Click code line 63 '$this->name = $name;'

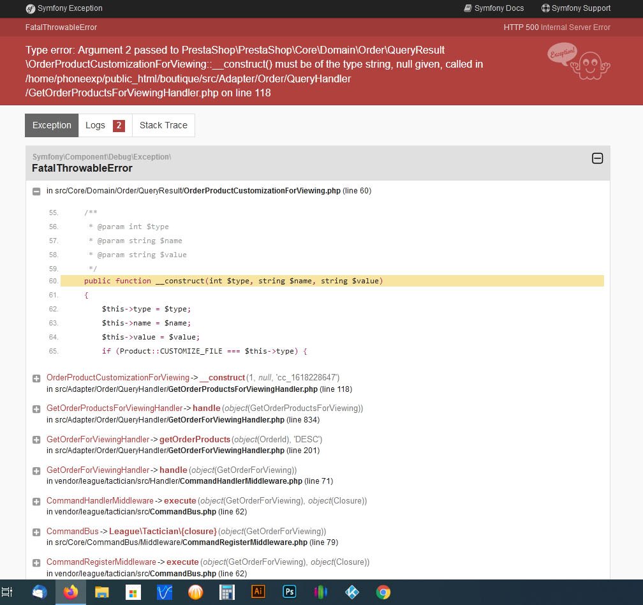point(147,323)
